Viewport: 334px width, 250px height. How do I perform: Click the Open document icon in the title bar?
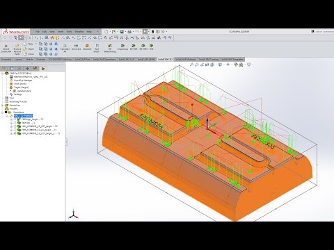(x=113, y=32)
